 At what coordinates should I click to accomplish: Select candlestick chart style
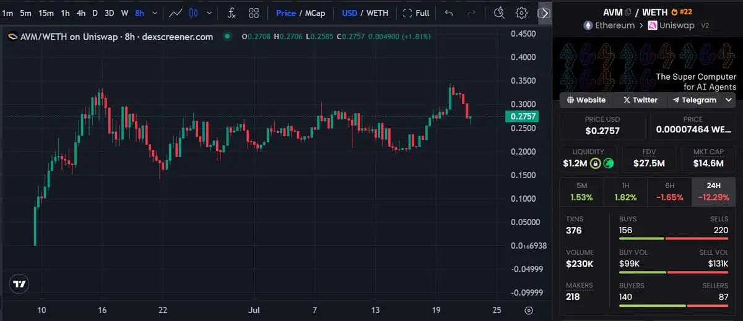click(194, 12)
